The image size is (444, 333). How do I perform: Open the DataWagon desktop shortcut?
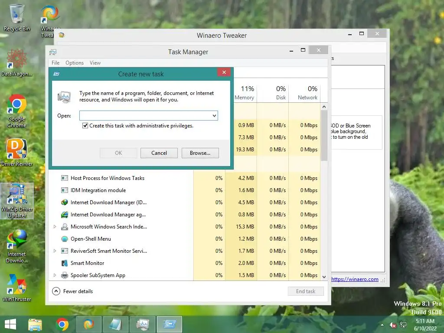(16, 62)
